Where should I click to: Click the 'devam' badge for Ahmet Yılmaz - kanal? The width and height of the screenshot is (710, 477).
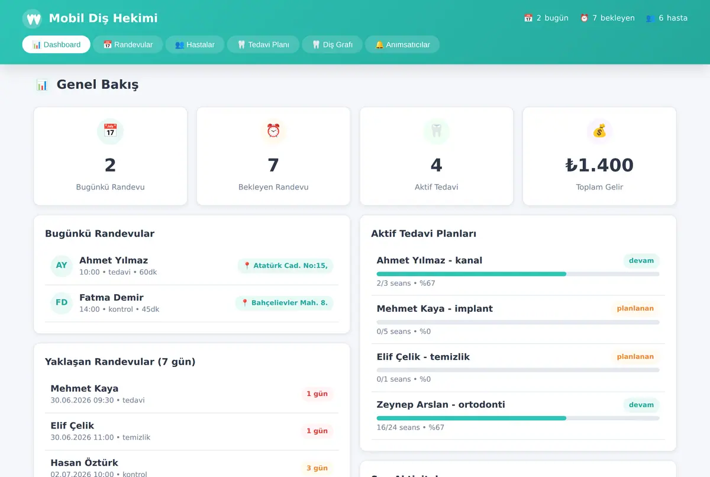[x=641, y=261]
